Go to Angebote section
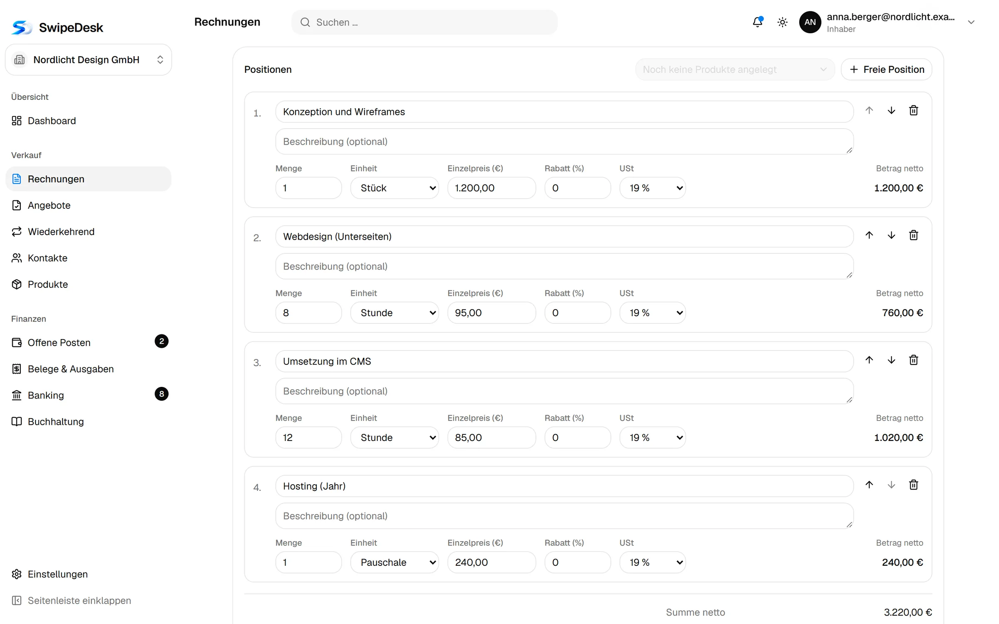Screen dimensions: 999x624 (x=88, y=206)
